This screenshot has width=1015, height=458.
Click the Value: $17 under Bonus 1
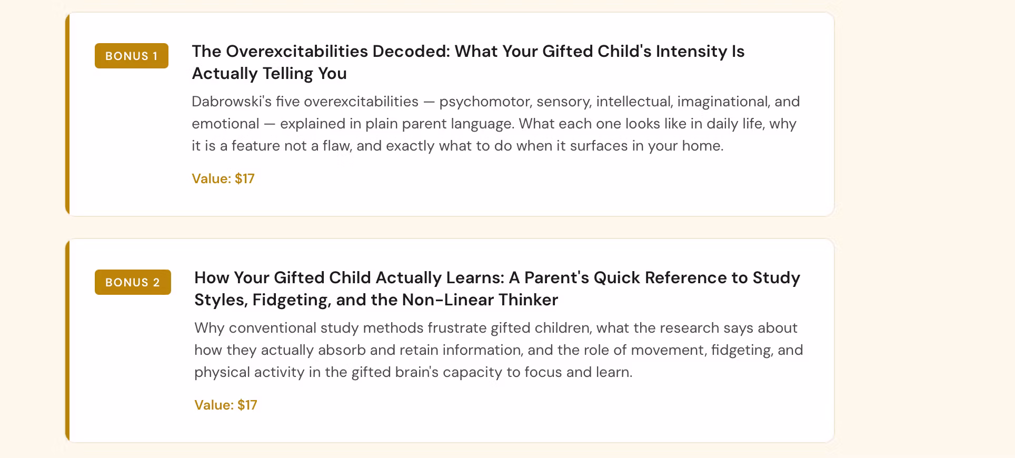point(223,179)
